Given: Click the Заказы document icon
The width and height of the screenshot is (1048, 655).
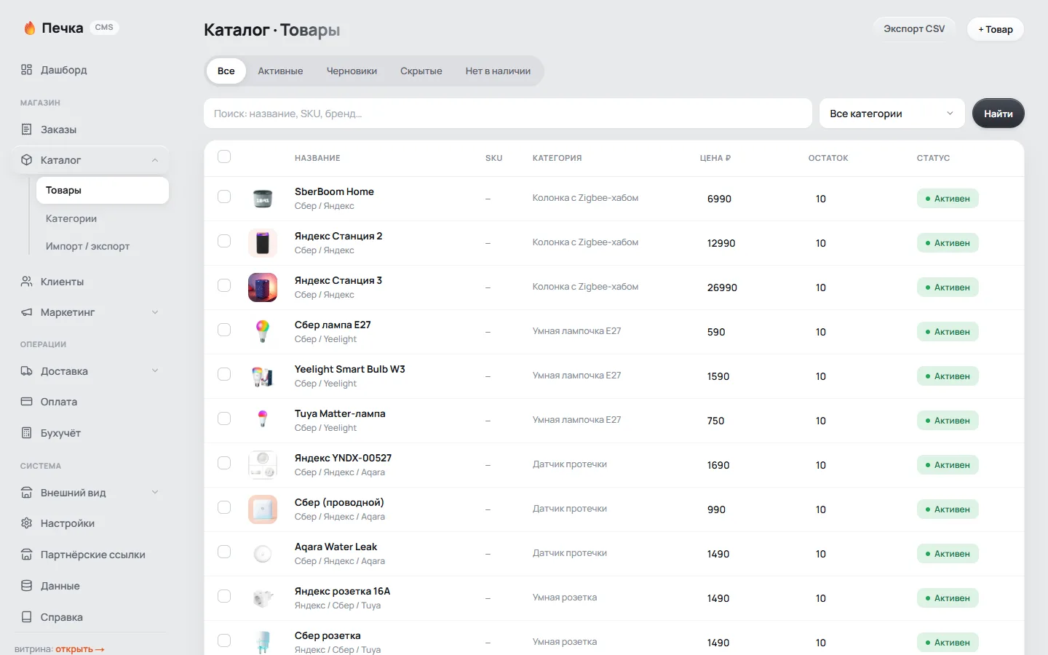Looking at the screenshot, I should click(x=27, y=130).
